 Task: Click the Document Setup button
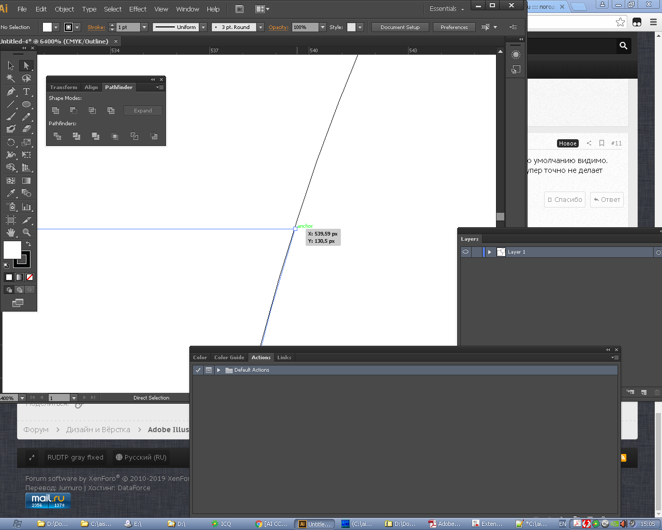400,27
